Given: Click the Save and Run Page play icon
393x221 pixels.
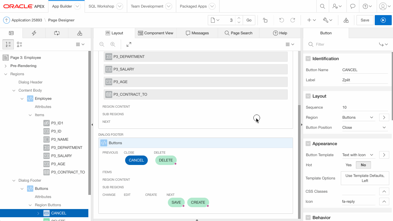Looking at the screenshot, I should pyautogui.click(x=383, y=20).
